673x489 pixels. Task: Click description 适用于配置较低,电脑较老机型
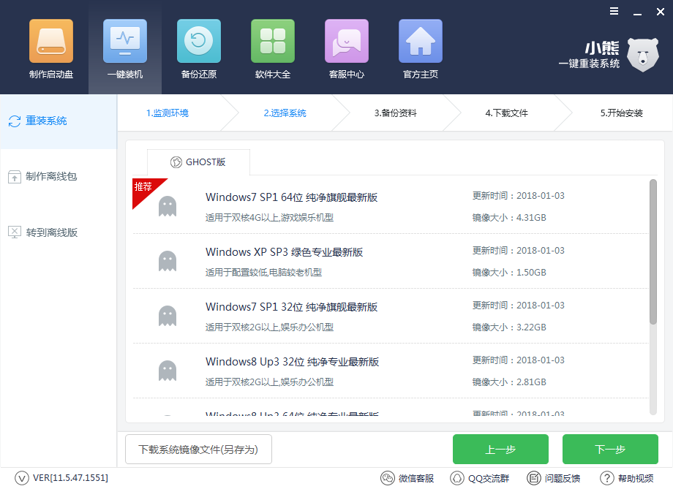click(263, 273)
